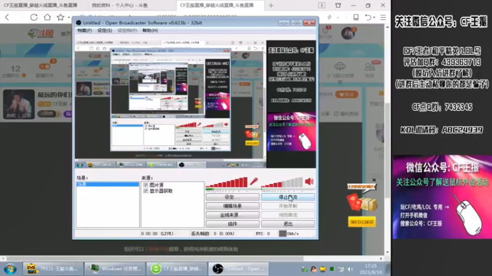Click the browser horizontal scrollbar
This screenshot has width=492, height=276.
[155, 258]
